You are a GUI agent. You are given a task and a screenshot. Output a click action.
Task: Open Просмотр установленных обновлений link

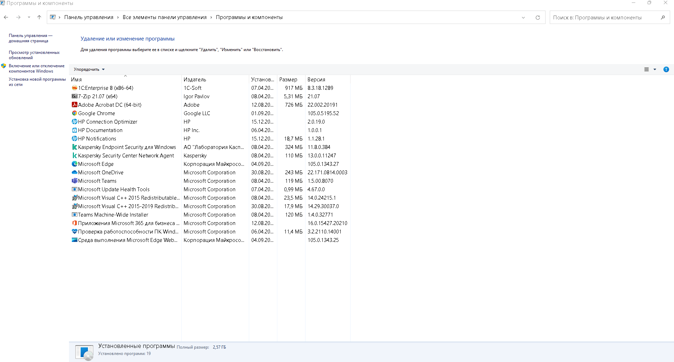[x=34, y=55]
